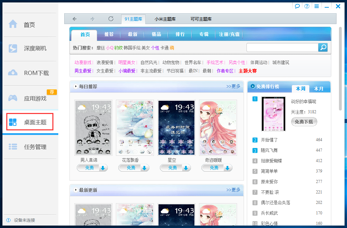Switch to the 可可主题库 tab
347x228 pixels.
point(201,19)
